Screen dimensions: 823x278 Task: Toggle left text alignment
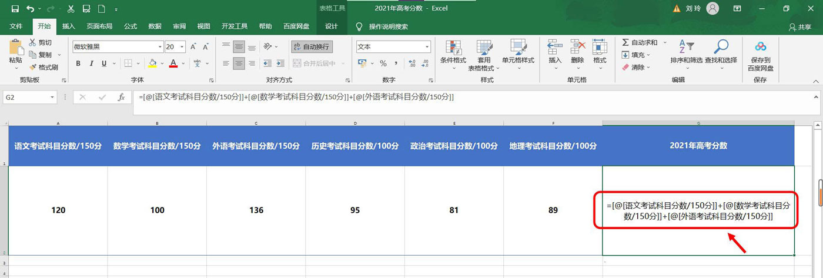226,63
